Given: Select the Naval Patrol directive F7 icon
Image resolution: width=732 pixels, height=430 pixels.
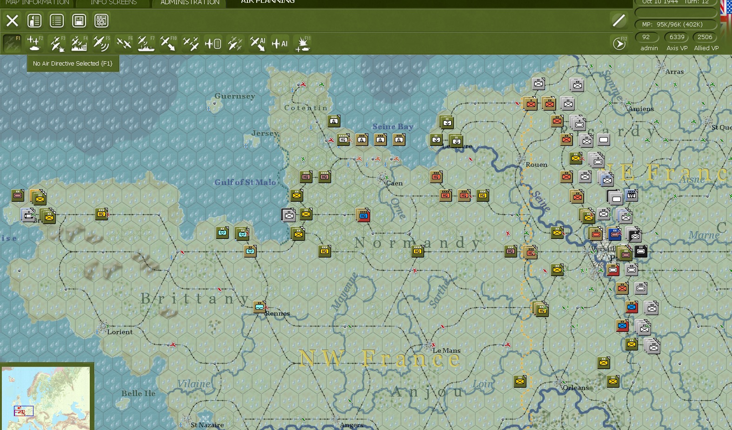Looking at the screenshot, I should (146, 43).
